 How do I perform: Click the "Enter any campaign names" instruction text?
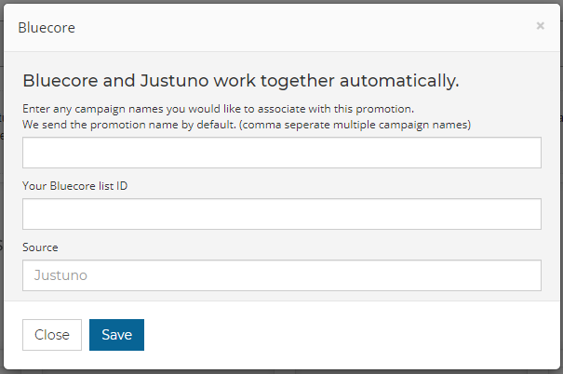coord(218,109)
